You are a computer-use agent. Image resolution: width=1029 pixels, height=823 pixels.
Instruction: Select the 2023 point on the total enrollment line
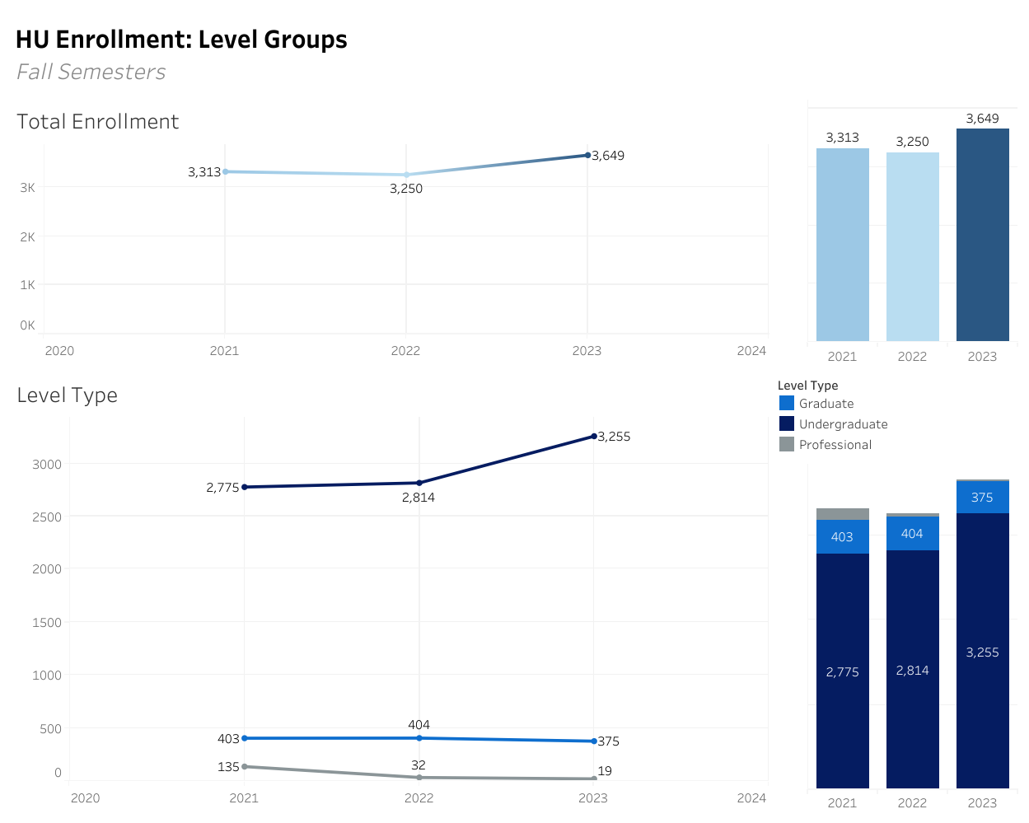click(587, 155)
